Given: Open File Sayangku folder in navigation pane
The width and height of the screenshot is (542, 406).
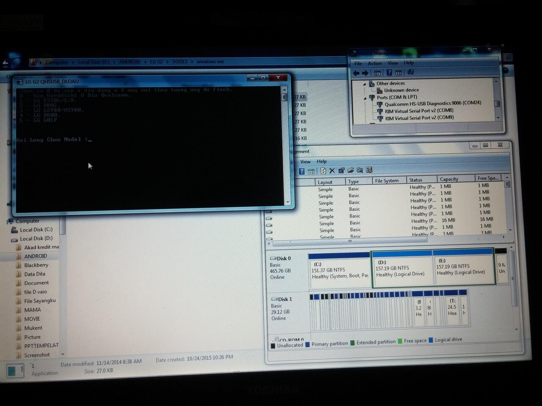Looking at the screenshot, I should point(40,301).
